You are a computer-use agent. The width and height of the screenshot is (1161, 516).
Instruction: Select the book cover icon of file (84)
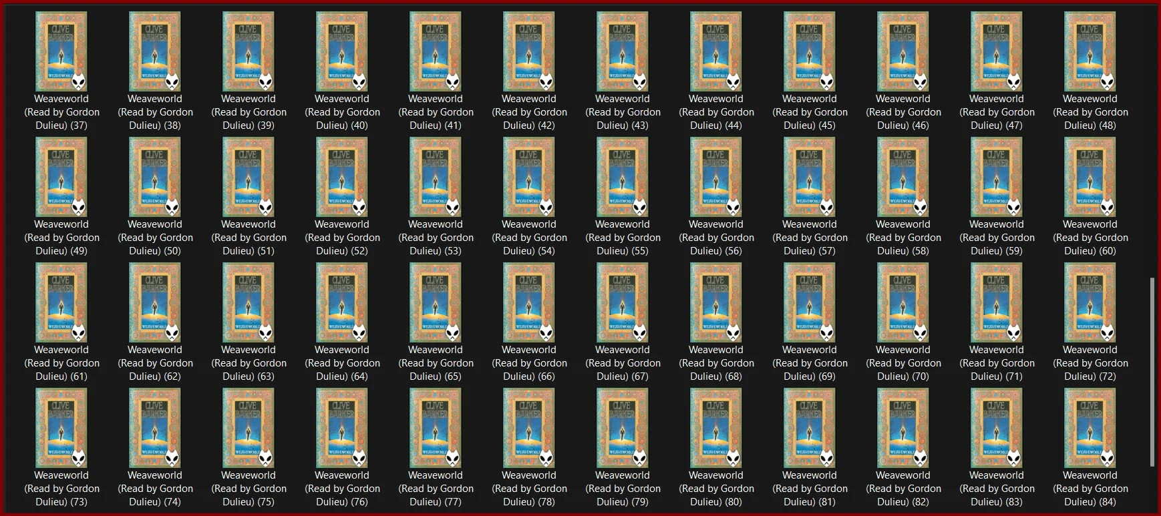[x=1090, y=428]
